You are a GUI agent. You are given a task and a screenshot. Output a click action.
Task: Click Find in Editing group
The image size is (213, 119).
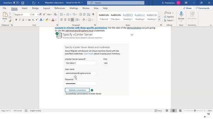pyautogui.click(x=168, y=13)
